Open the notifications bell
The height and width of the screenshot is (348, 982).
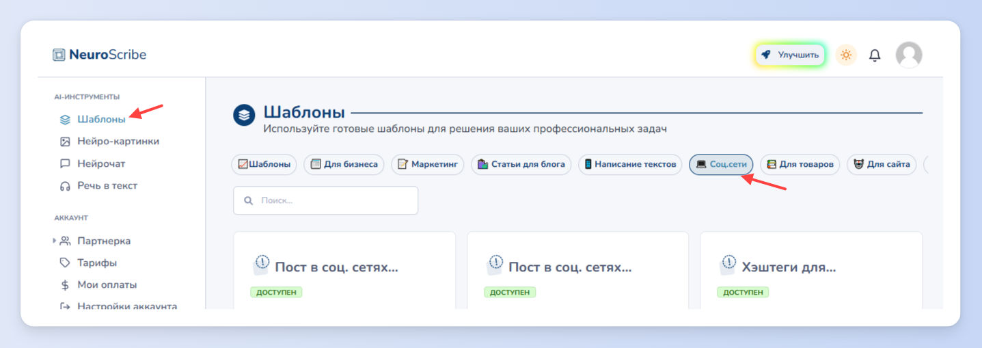875,55
